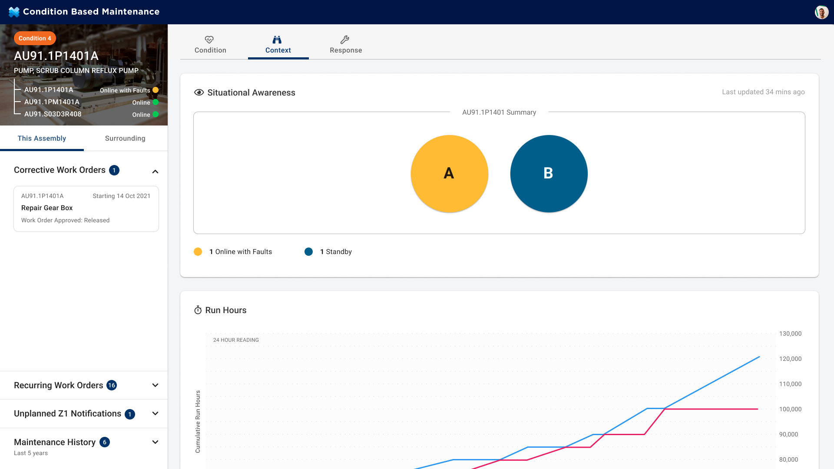Expand the Unplanned Z1 Notifications section

click(155, 413)
